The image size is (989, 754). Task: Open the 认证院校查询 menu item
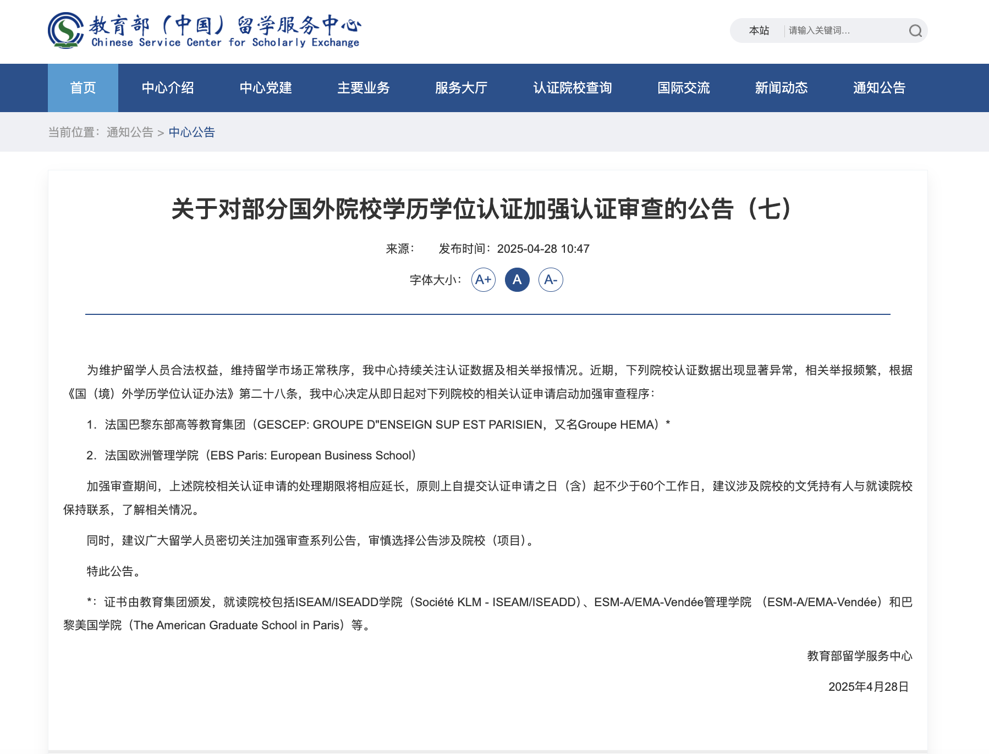[573, 88]
